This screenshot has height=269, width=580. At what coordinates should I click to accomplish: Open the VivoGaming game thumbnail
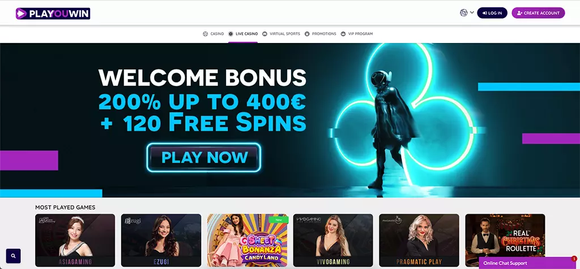[333, 240]
